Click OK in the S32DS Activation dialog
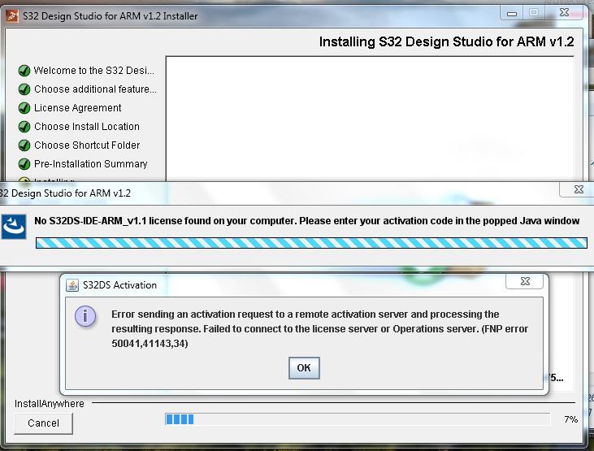Image resolution: width=594 pixels, height=451 pixels. pyautogui.click(x=304, y=367)
